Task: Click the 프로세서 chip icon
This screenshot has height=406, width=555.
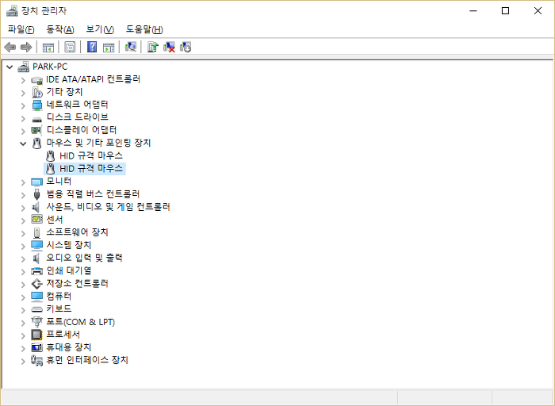Action: [x=36, y=335]
